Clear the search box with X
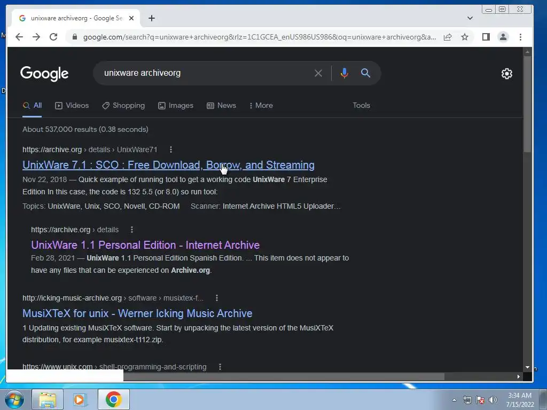The image size is (547, 410). click(x=318, y=73)
